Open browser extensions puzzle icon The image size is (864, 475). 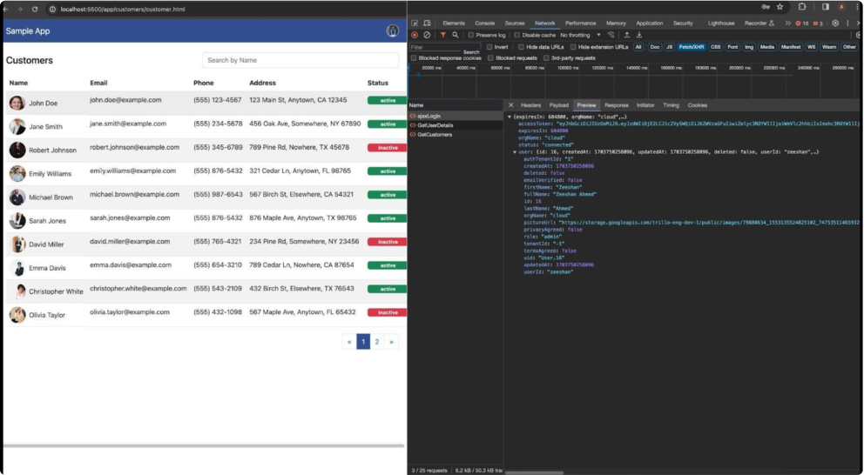click(802, 7)
